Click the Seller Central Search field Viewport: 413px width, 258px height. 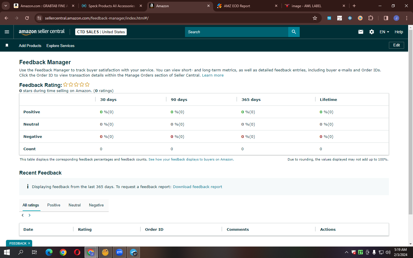(237, 32)
